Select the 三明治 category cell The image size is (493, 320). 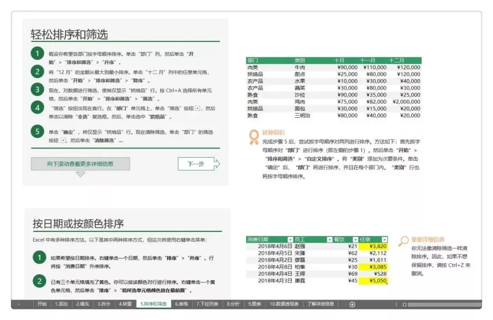[309, 116]
